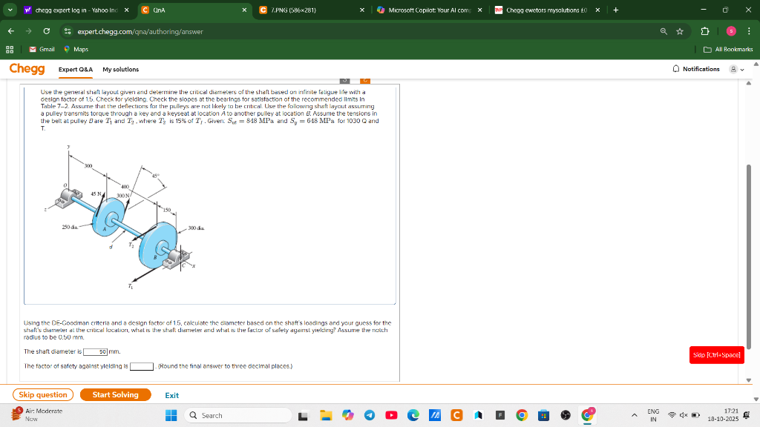Close the Microsoft Copilot tab
The image size is (760, 427).
pos(480,10)
